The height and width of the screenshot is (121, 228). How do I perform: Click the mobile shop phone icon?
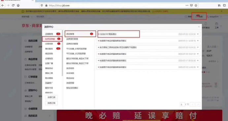point(206,24)
